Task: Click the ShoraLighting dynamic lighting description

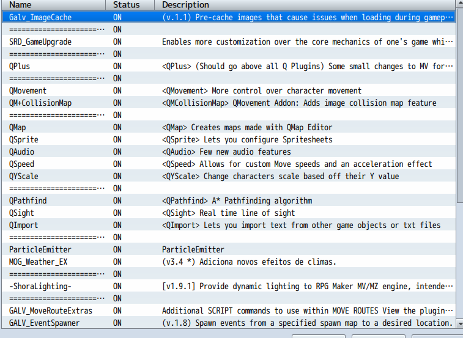Action: point(308,286)
